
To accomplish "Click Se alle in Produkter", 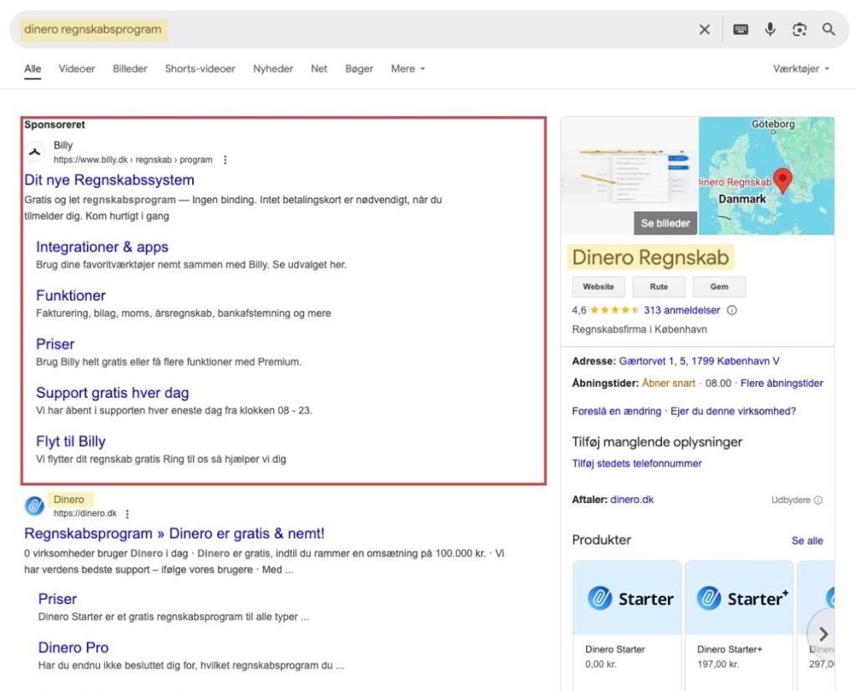I will (807, 541).
